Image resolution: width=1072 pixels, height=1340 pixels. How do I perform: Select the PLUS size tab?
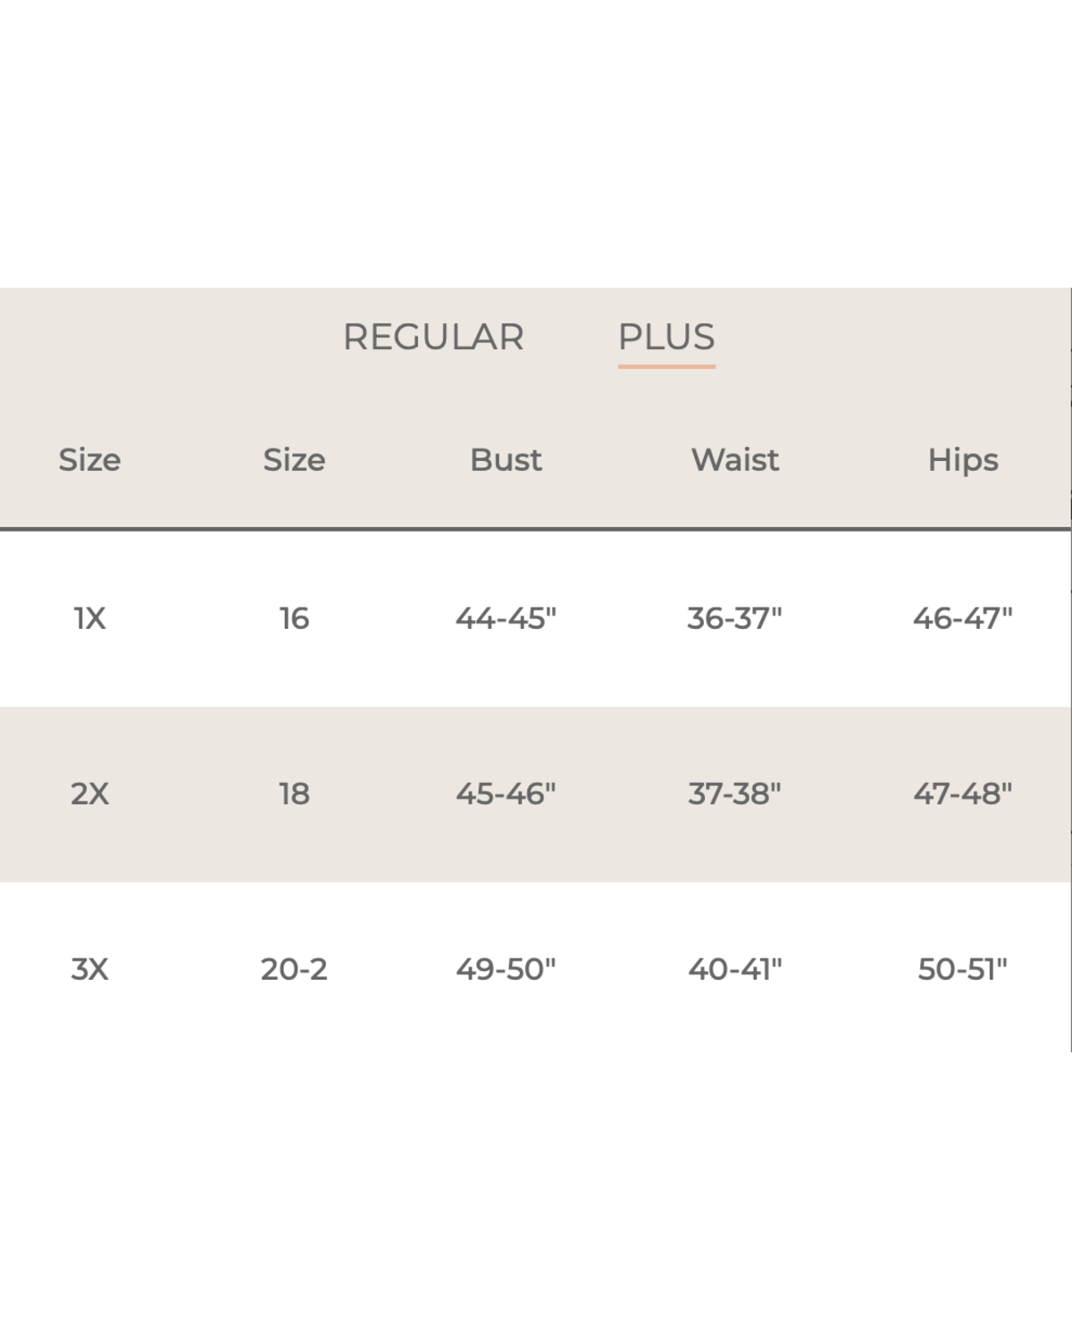(666, 337)
